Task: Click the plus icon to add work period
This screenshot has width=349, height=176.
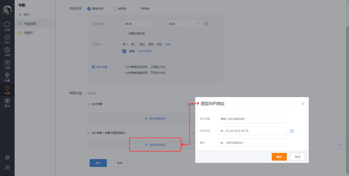Action: 206,24
